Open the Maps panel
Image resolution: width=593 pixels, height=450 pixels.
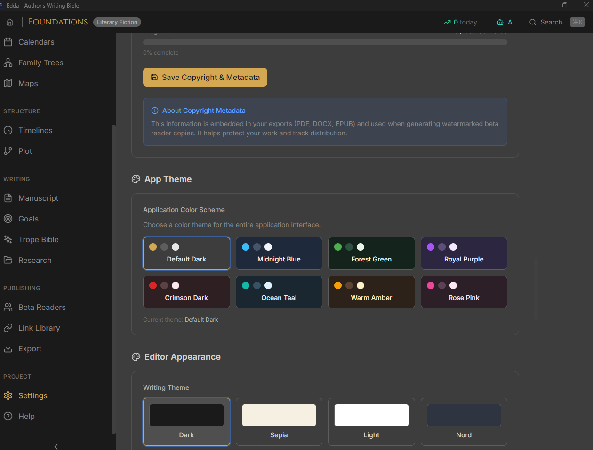tap(28, 83)
